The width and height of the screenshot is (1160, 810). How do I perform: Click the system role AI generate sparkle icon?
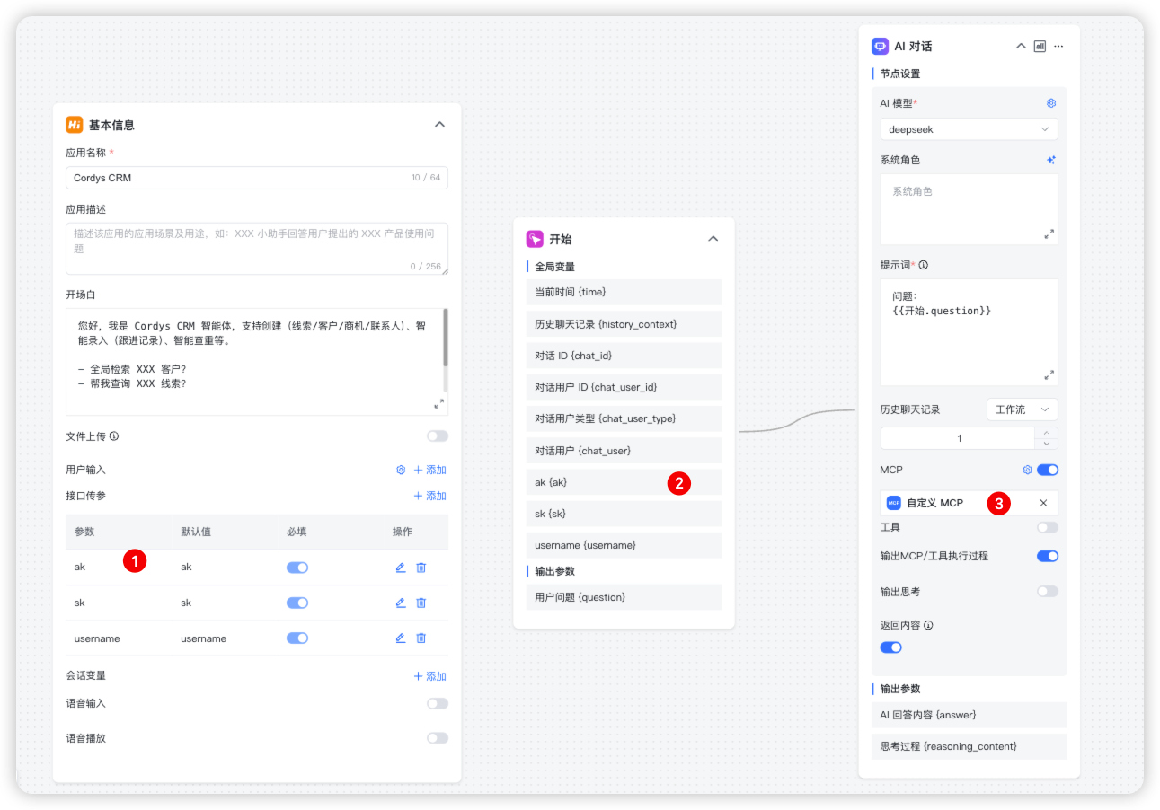1050,160
